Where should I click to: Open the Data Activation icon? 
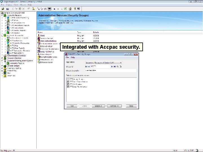(39, 46)
